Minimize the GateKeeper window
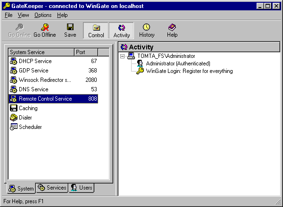The height and width of the screenshot is (207, 283). [x=260, y=6]
